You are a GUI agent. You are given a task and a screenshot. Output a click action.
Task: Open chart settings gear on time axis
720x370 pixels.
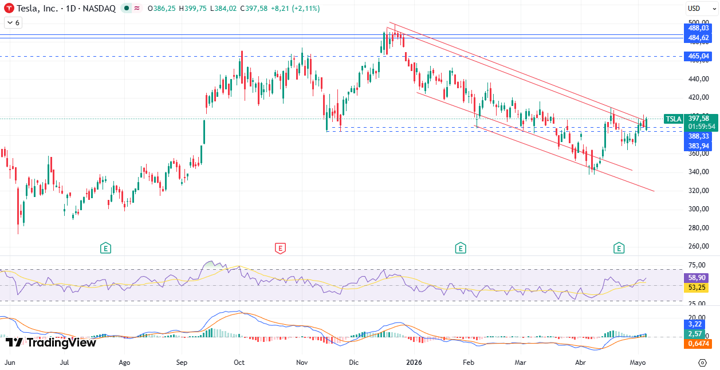702,363
